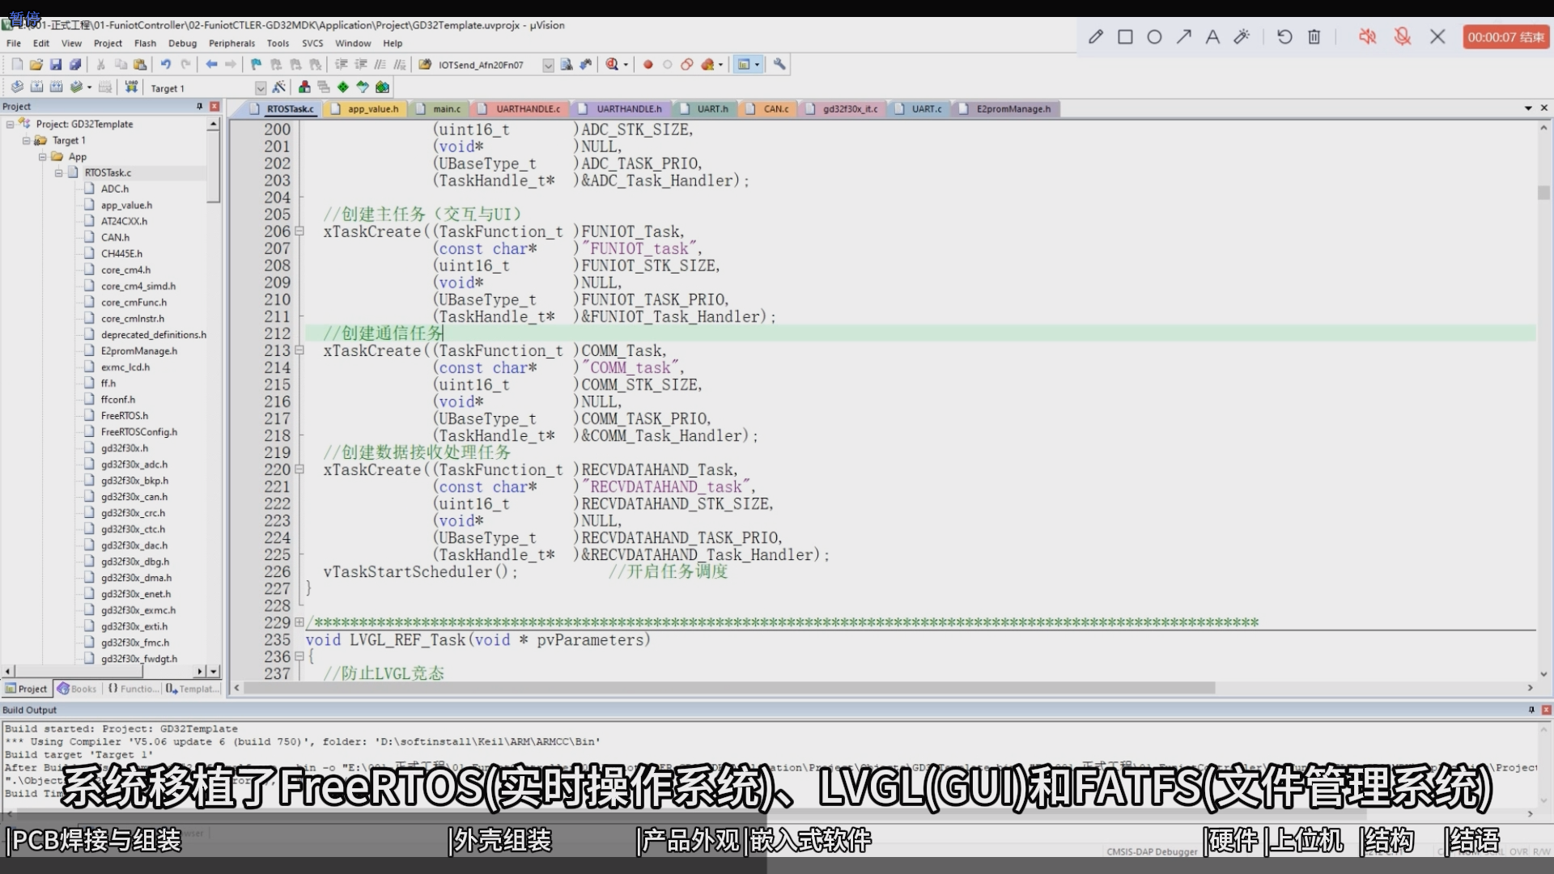1554x874 pixels.
Task: Launch the Pack Installer icon
Action: (382, 87)
